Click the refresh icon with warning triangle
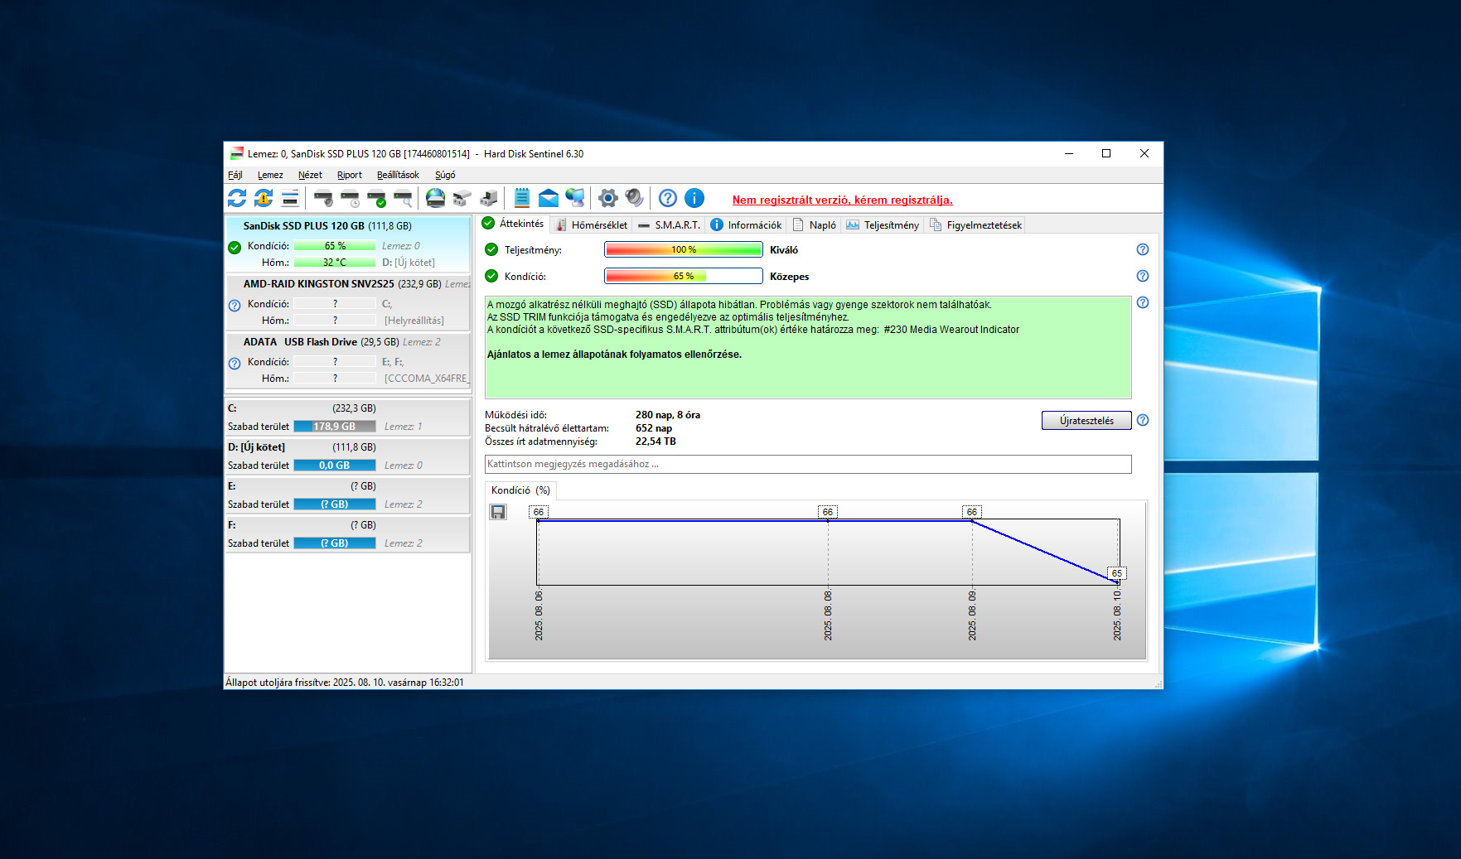This screenshot has width=1461, height=859. pos(264,198)
